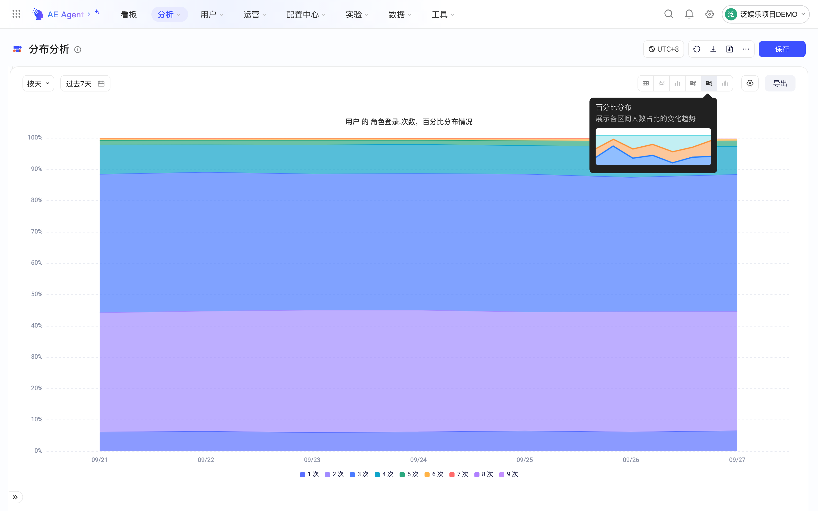Screen dimensions: 818x511
Task: Refresh the analysis data
Action: [697, 49]
